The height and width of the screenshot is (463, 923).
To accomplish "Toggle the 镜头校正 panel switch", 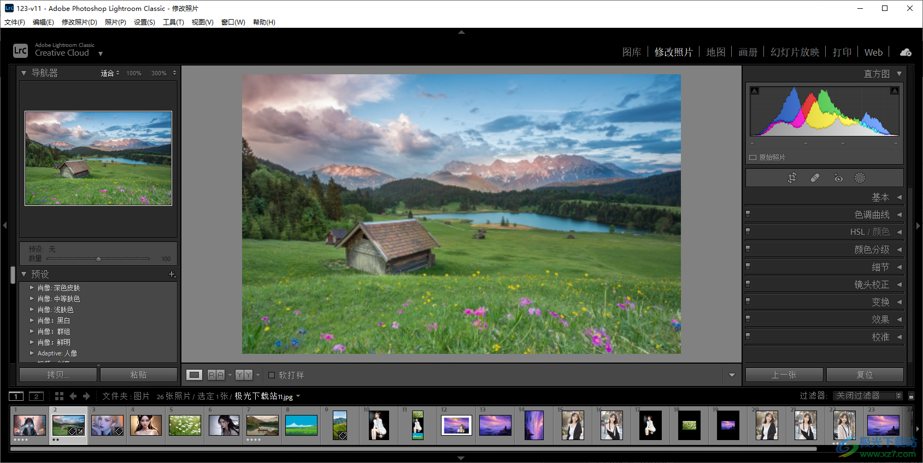I will pyautogui.click(x=748, y=284).
